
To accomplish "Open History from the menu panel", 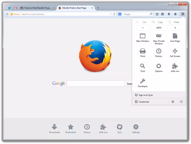I will 159,53.
